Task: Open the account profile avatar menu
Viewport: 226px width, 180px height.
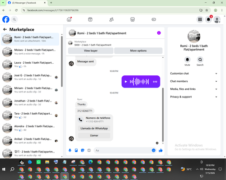Action: pyautogui.click(x=217, y=19)
